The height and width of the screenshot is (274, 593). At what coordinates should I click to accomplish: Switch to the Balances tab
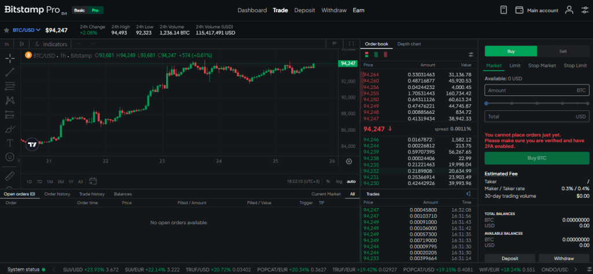pyautogui.click(x=123, y=194)
